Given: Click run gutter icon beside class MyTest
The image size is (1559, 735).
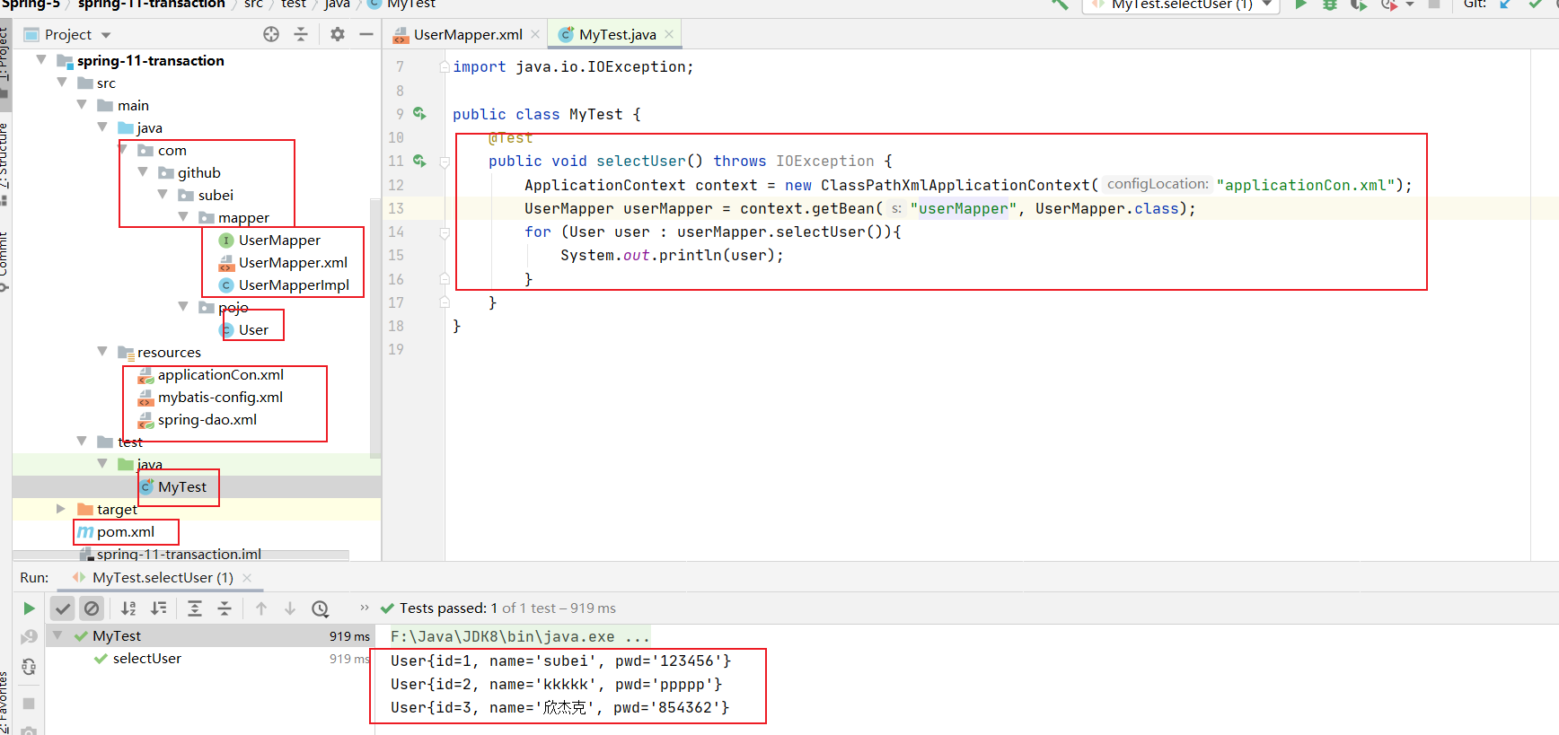Looking at the screenshot, I should (419, 114).
